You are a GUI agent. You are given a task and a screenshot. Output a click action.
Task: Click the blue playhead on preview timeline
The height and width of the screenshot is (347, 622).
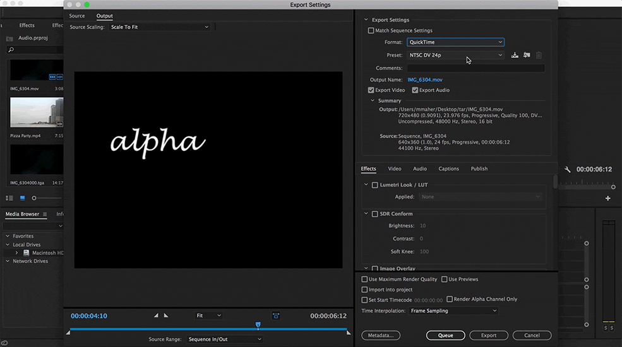(258, 325)
